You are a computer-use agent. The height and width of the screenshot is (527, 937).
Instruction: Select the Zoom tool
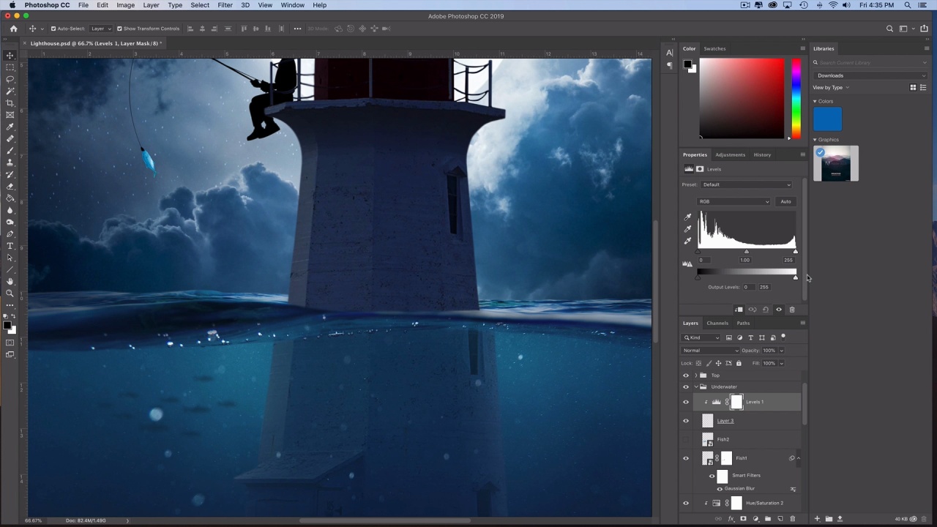click(x=10, y=294)
